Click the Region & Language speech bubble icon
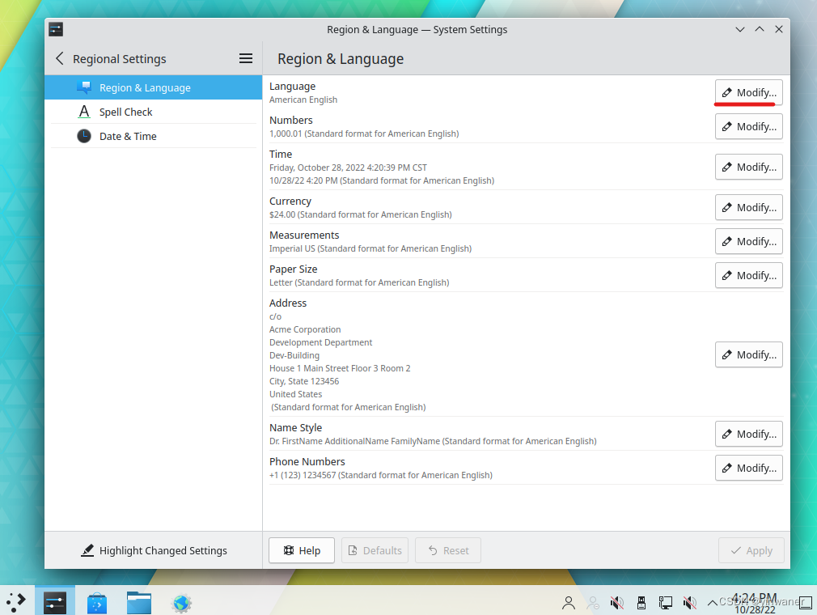The image size is (817, 615). pyautogui.click(x=84, y=87)
